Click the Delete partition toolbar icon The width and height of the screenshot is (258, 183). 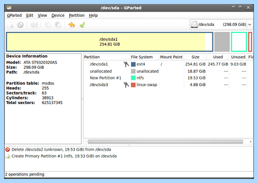click(21, 25)
